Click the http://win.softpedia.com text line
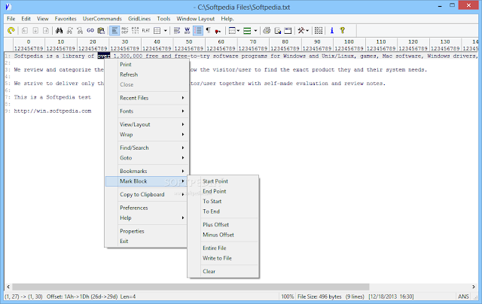Screen dimensions: 482x304 point(53,111)
